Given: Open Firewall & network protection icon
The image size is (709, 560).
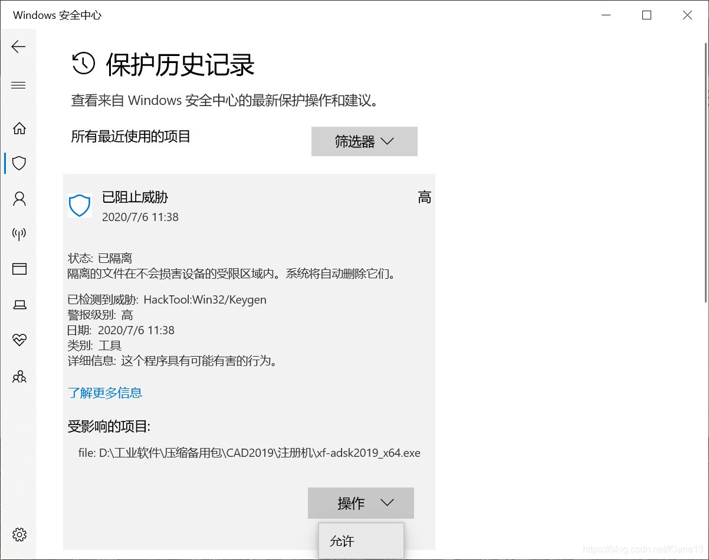Looking at the screenshot, I should click(x=19, y=234).
